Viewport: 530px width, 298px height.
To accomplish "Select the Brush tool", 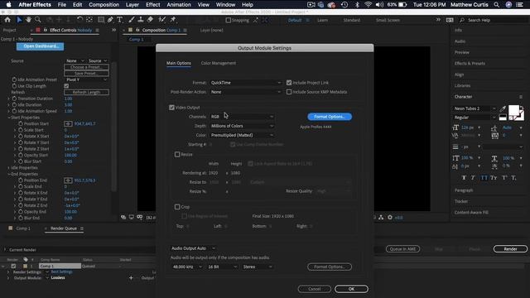I will [x=131, y=20].
